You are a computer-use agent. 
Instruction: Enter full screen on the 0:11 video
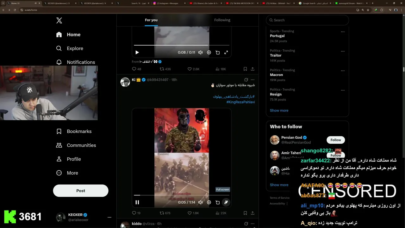(x=226, y=53)
